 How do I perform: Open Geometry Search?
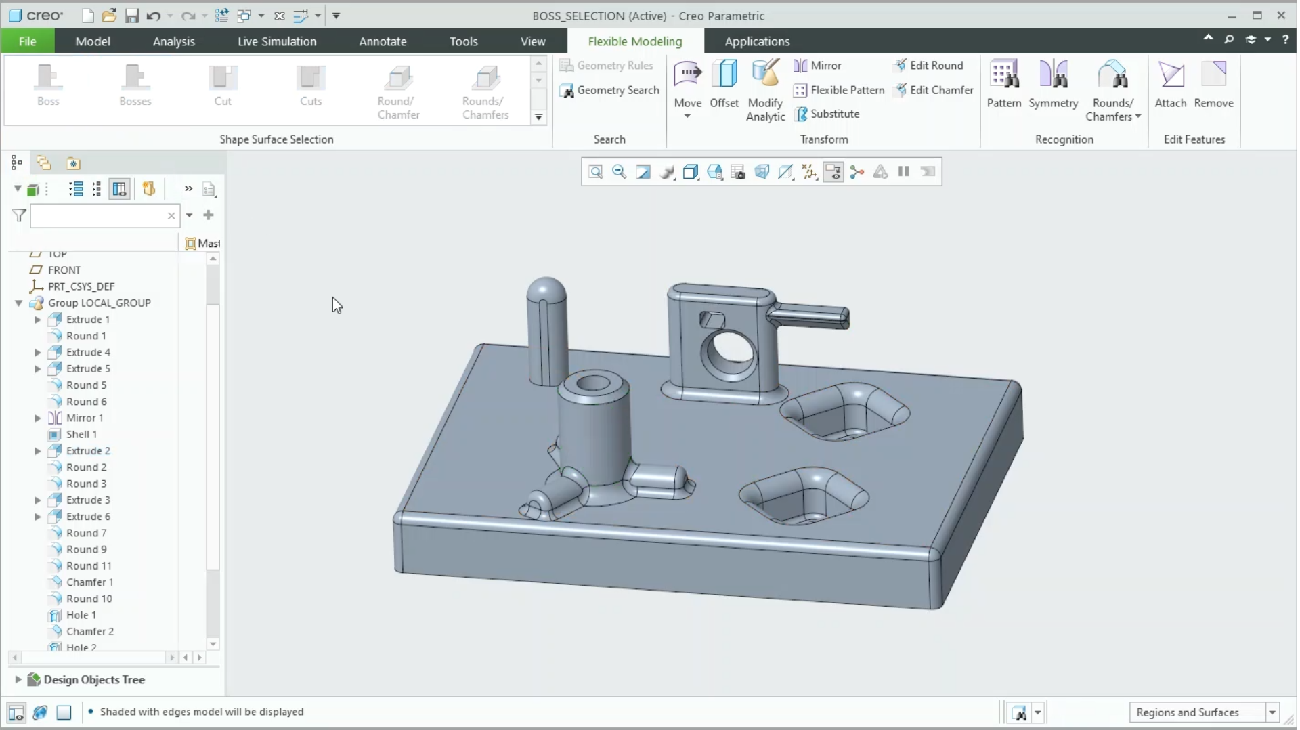pos(609,90)
